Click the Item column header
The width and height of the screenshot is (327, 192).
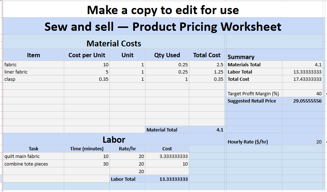coord(33,55)
